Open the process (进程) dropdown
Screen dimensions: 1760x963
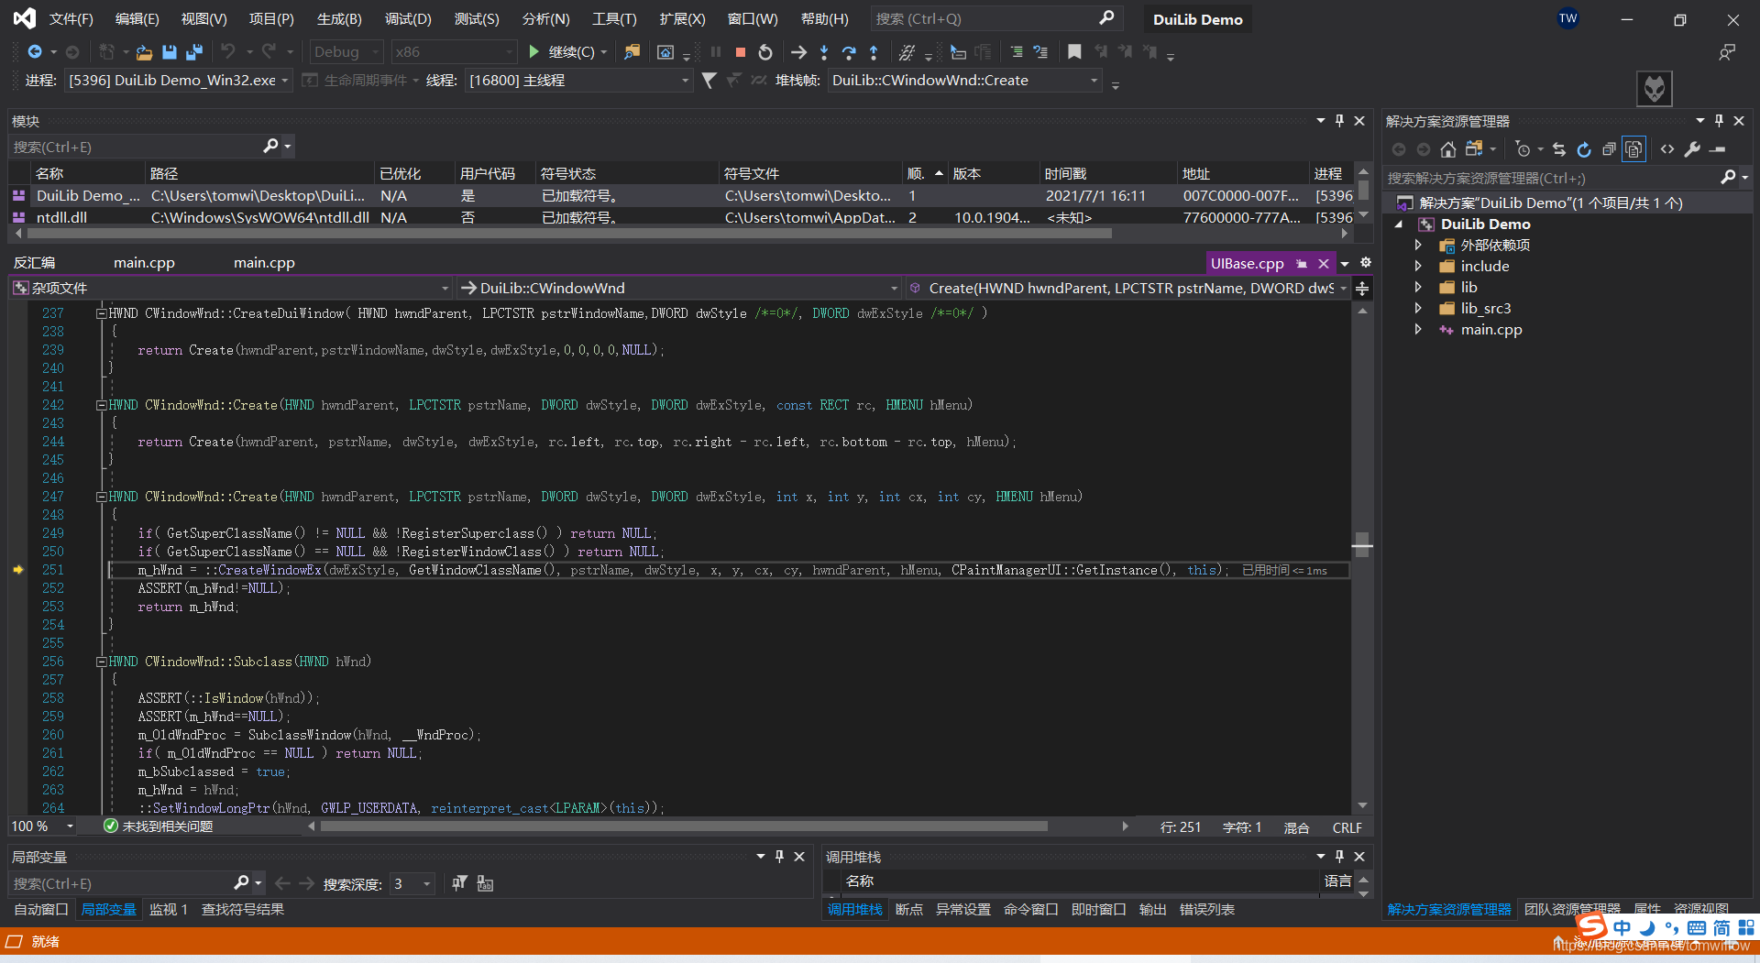(178, 81)
